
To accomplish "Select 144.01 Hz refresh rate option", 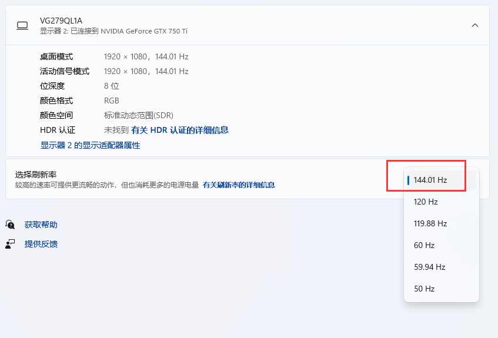I will pyautogui.click(x=430, y=180).
